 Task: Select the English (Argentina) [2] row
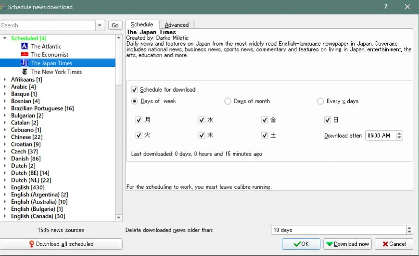[39, 195]
